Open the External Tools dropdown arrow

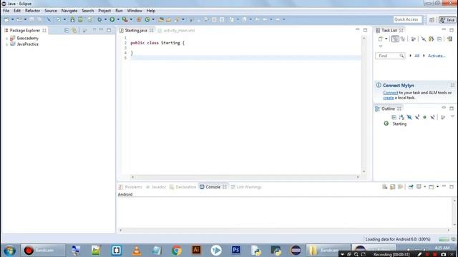pos(131,19)
